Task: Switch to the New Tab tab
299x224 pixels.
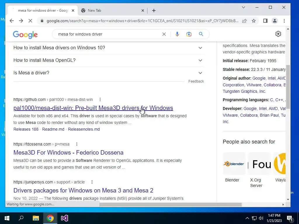Action: coord(112,10)
